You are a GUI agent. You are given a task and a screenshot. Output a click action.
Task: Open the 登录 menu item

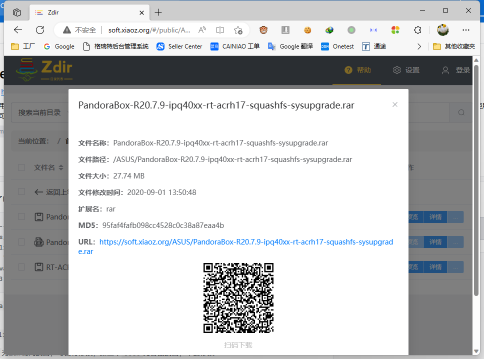tap(456, 70)
